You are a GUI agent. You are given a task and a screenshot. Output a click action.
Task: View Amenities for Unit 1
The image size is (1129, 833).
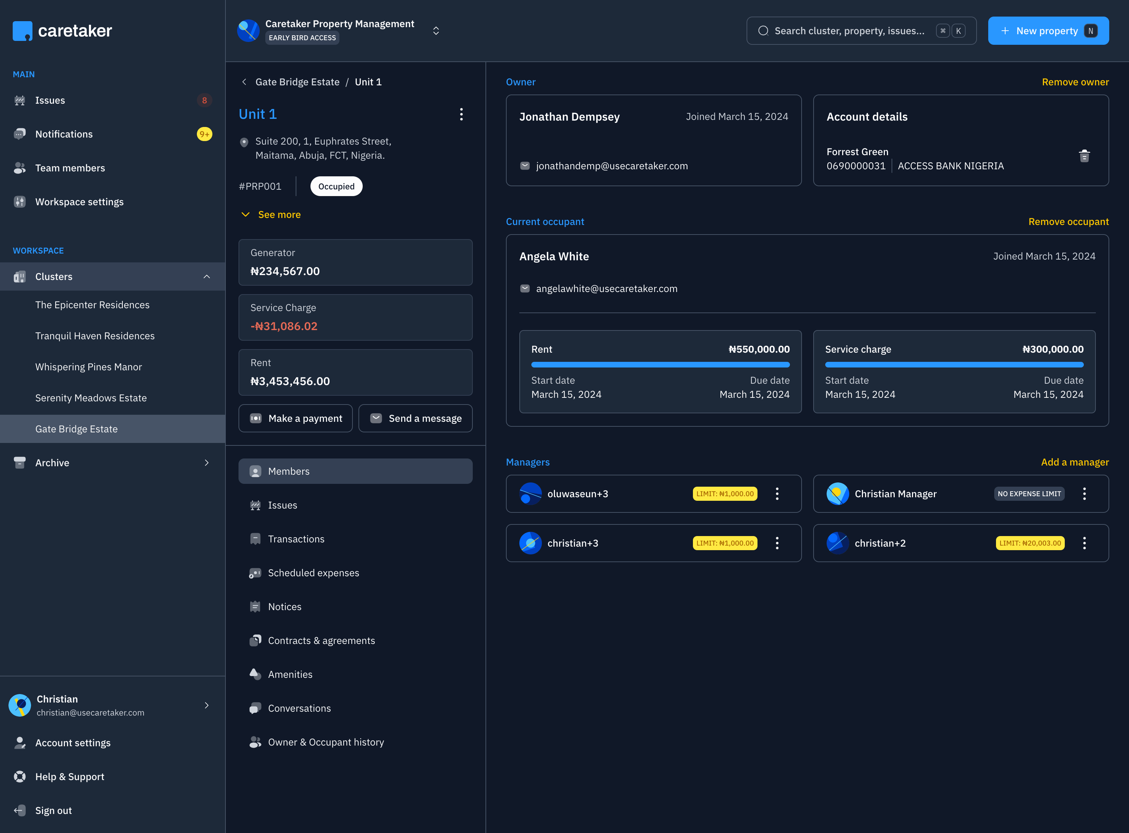(x=290, y=674)
